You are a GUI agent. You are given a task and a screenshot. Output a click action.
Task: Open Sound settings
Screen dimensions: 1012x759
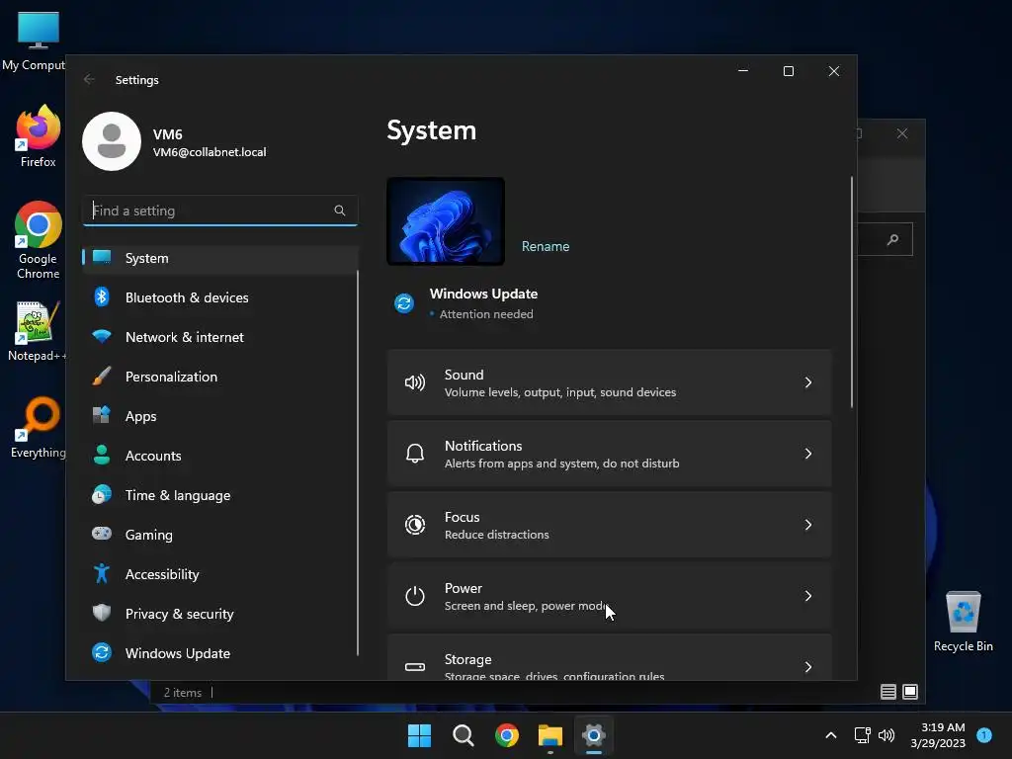(609, 382)
